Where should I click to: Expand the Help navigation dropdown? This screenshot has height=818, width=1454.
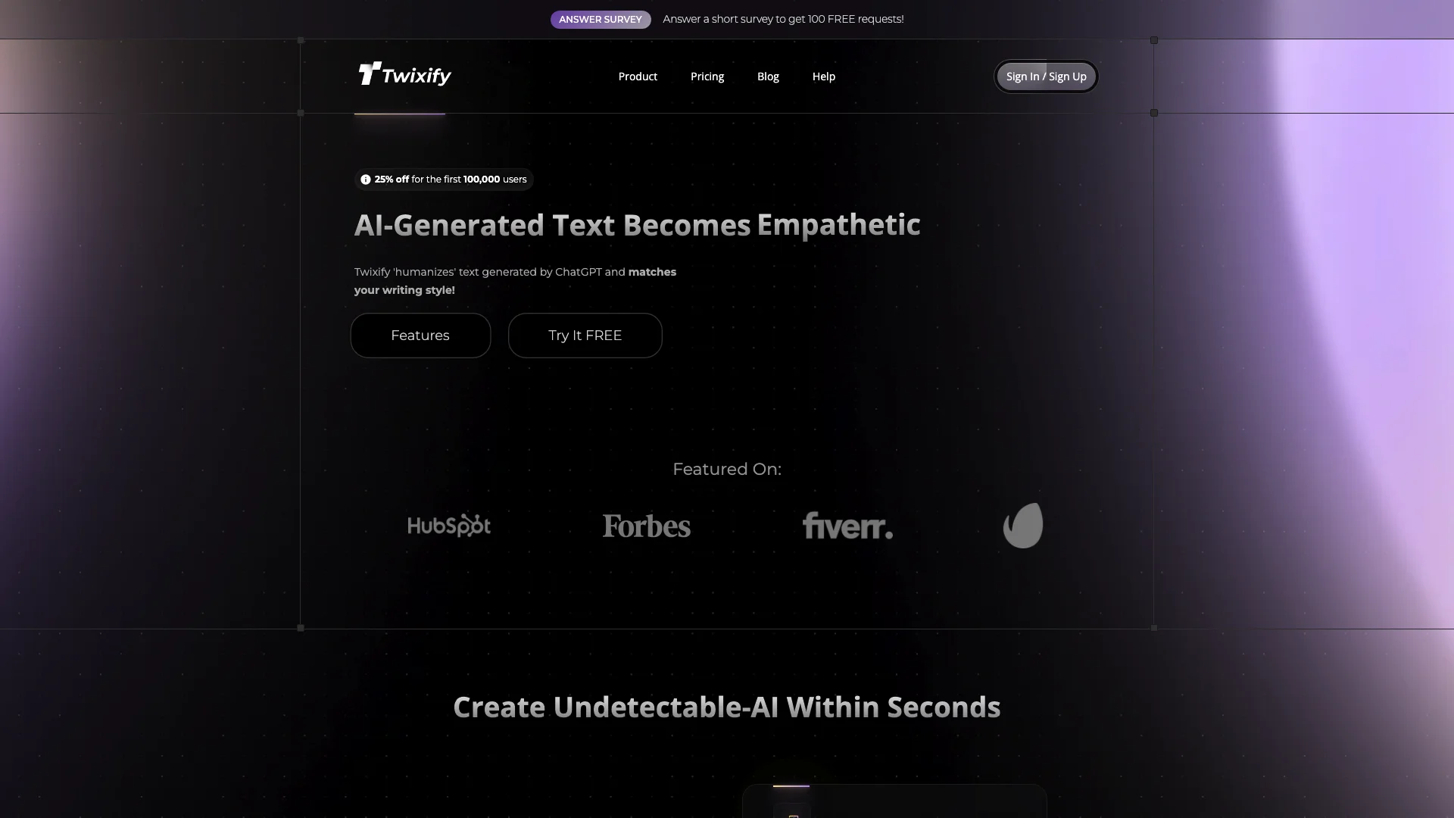[823, 76]
